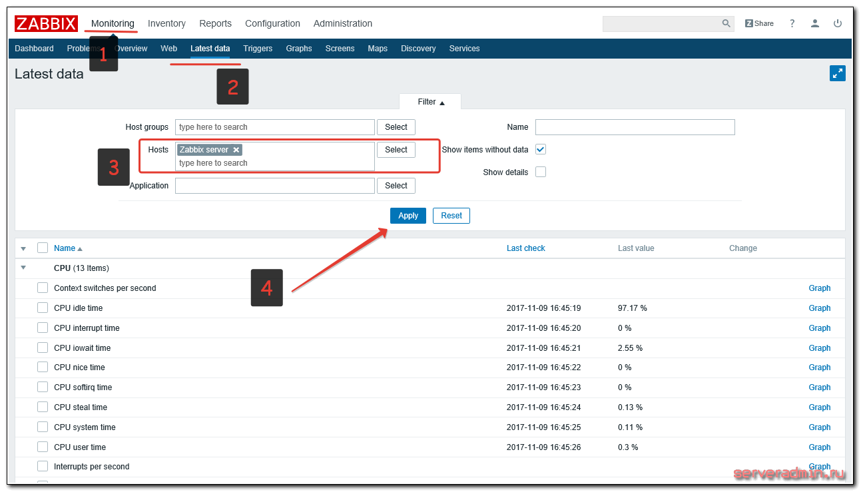
Task: Check the CPU softirq time row
Action: (x=43, y=387)
